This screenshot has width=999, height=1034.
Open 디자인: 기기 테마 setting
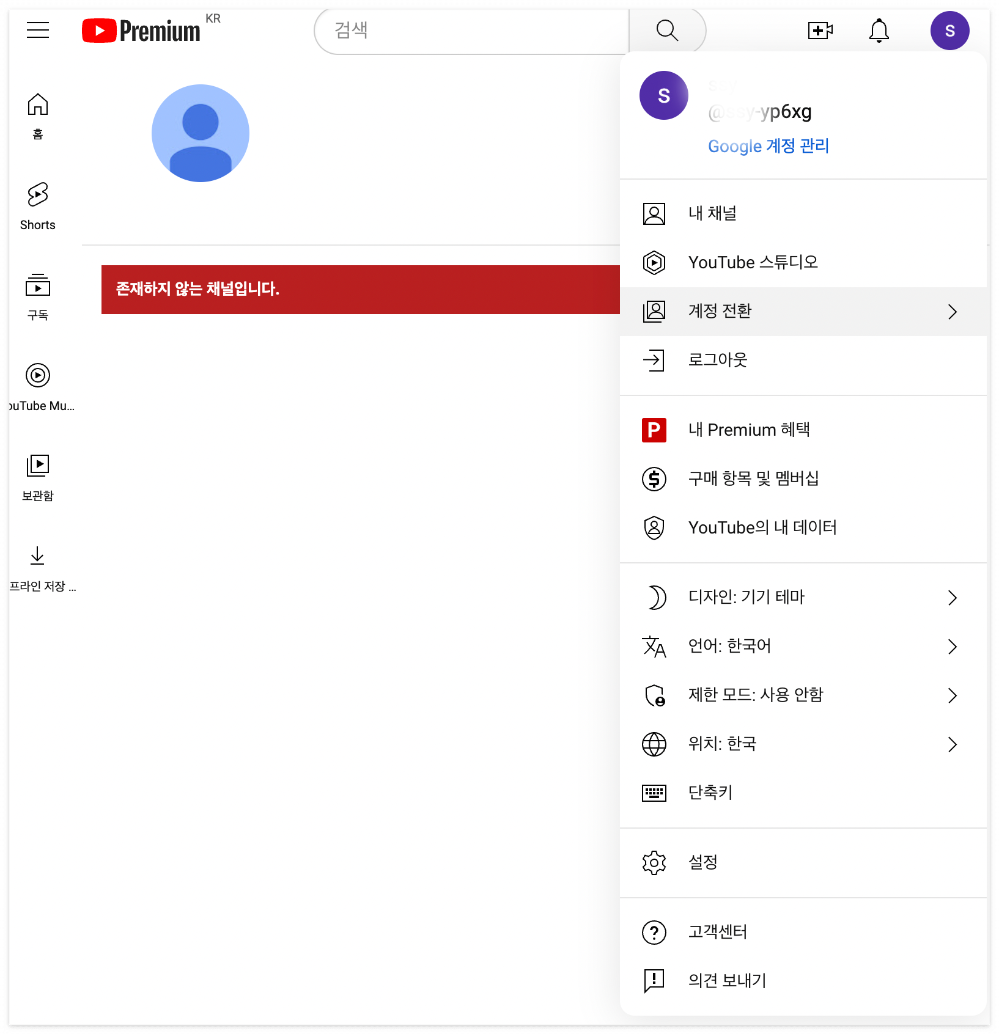point(803,598)
